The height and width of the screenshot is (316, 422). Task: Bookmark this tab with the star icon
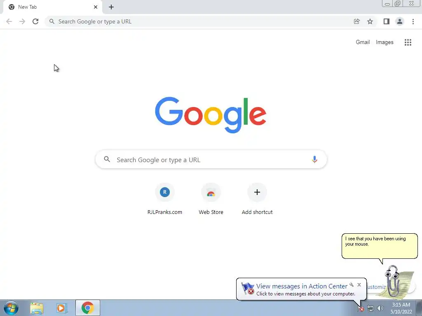[370, 21]
